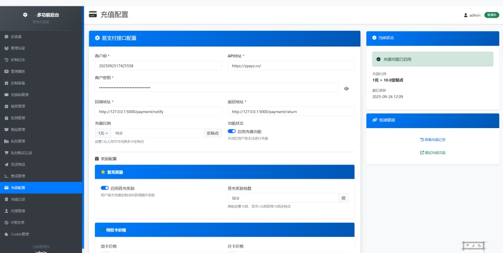Open the admin user menu
This screenshot has width=503, height=253.
(x=472, y=15)
